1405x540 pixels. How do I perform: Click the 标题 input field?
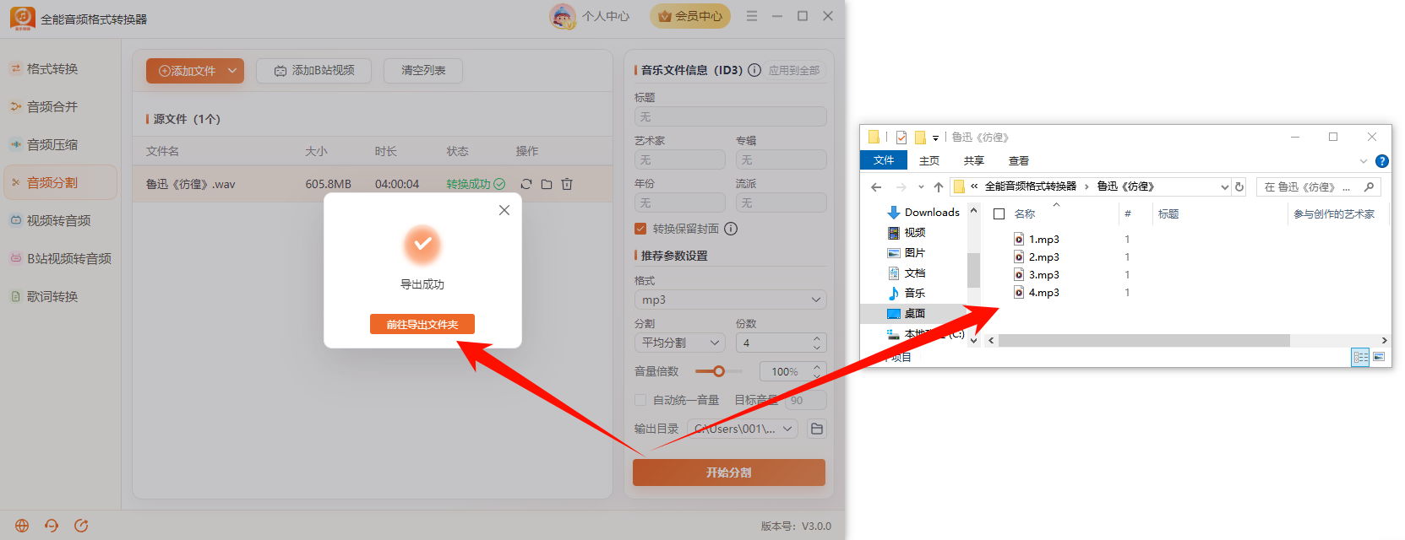730,116
